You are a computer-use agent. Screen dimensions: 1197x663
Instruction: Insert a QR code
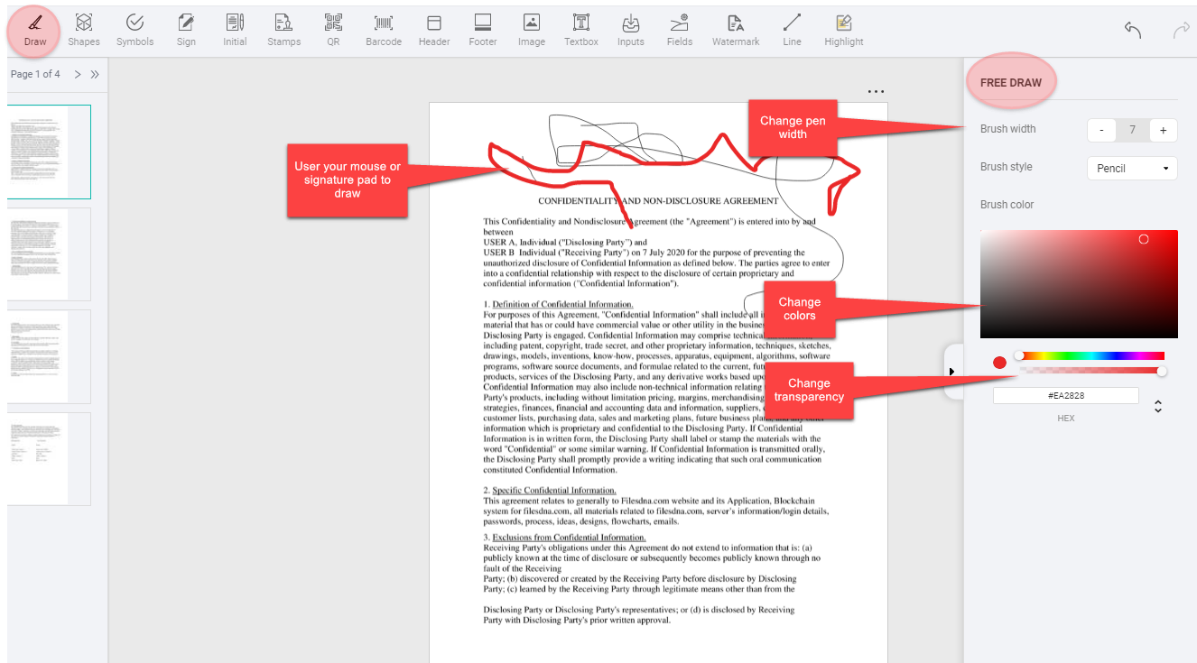coord(333,30)
